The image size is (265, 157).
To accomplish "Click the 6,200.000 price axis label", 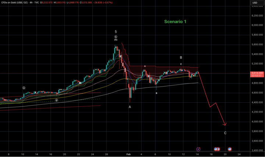I will (257, 15).
